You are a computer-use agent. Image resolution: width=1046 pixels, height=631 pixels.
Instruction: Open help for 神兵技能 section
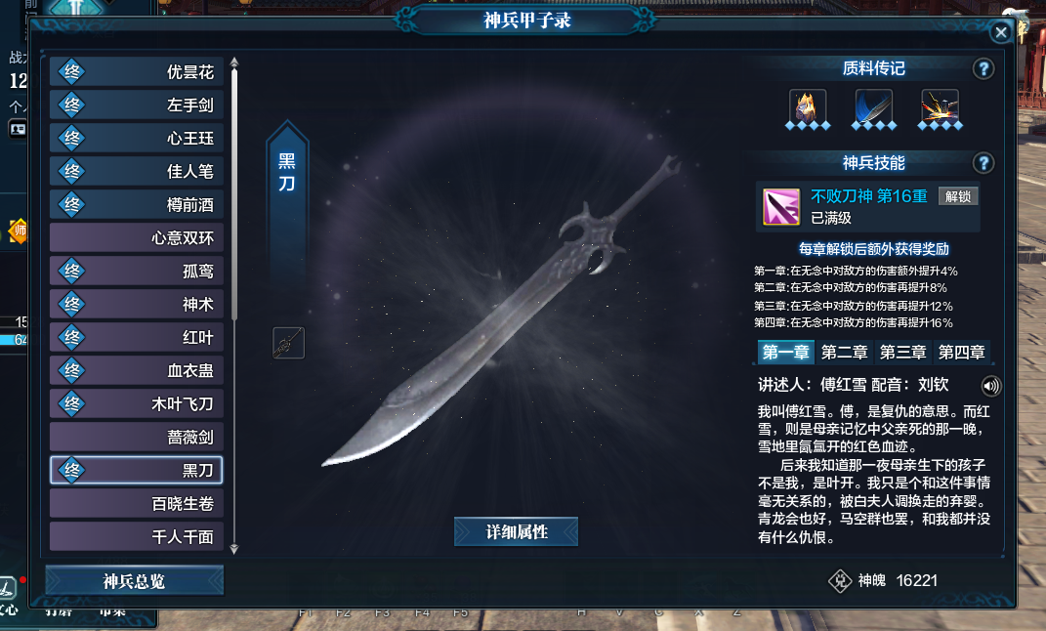(x=983, y=163)
